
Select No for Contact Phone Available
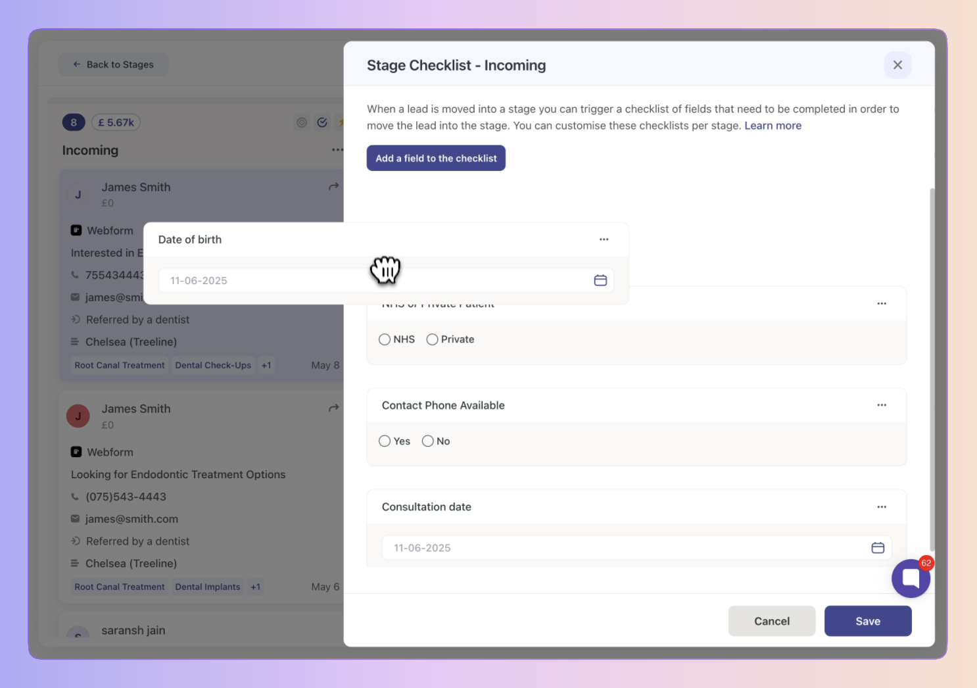427,441
